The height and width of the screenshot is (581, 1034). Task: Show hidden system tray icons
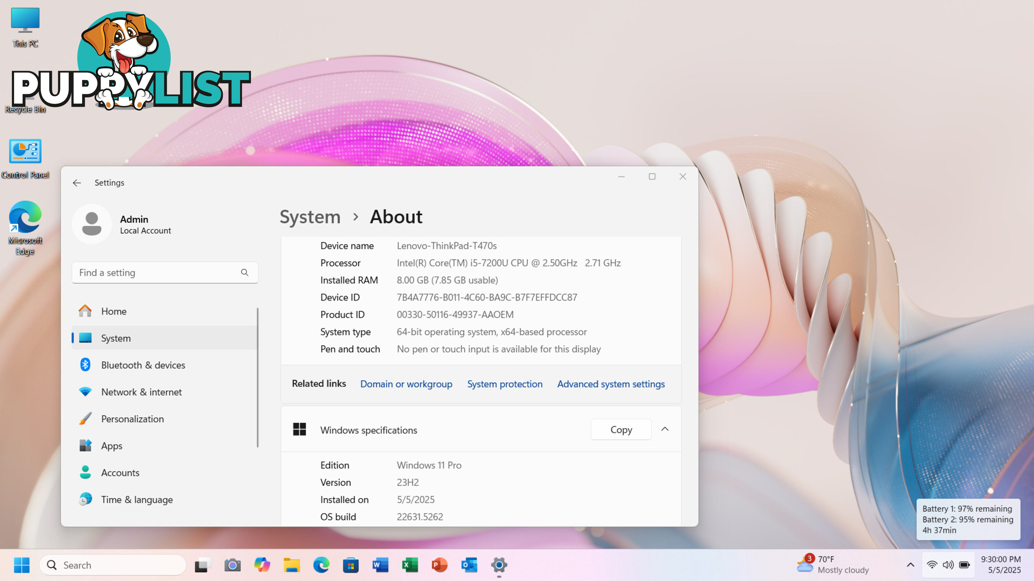point(910,565)
